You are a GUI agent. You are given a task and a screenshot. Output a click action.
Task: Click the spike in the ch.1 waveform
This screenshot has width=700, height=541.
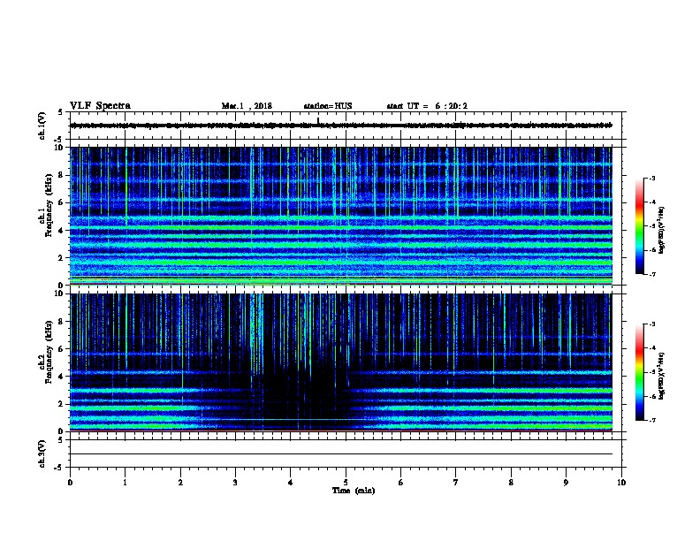point(318,120)
